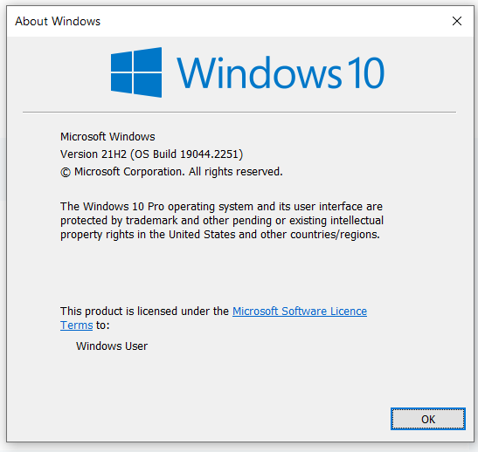This screenshot has height=452, width=478.
Task: Click the '10' numeral in the logo banner
Action: click(x=365, y=72)
